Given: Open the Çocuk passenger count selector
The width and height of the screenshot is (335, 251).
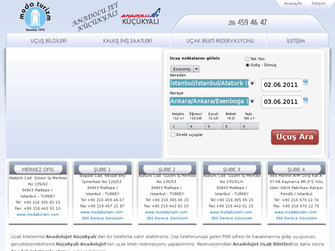Looking at the screenshot, I should tap(214, 126).
